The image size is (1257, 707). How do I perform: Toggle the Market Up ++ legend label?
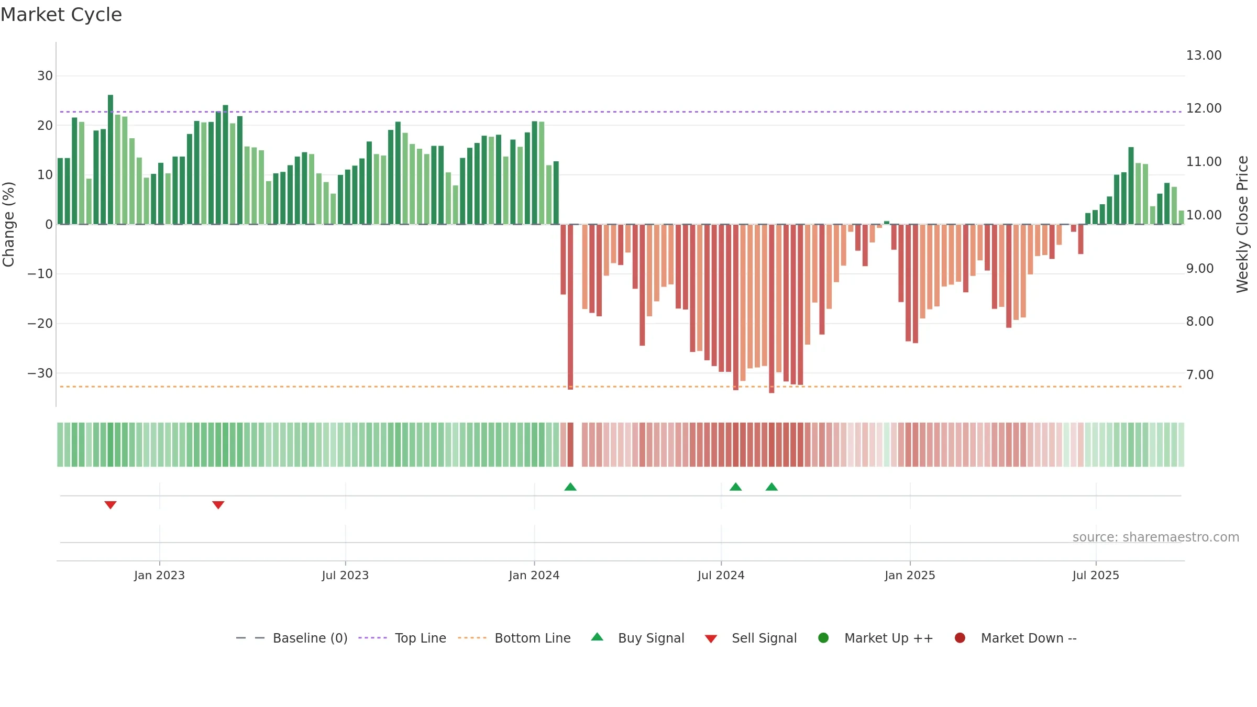889,638
